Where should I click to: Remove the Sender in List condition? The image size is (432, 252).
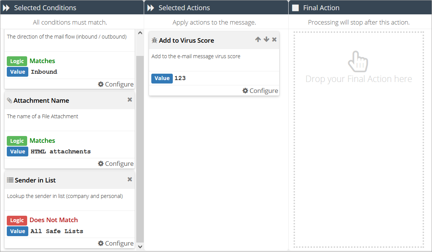pyautogui.click(x=130, y=179)
